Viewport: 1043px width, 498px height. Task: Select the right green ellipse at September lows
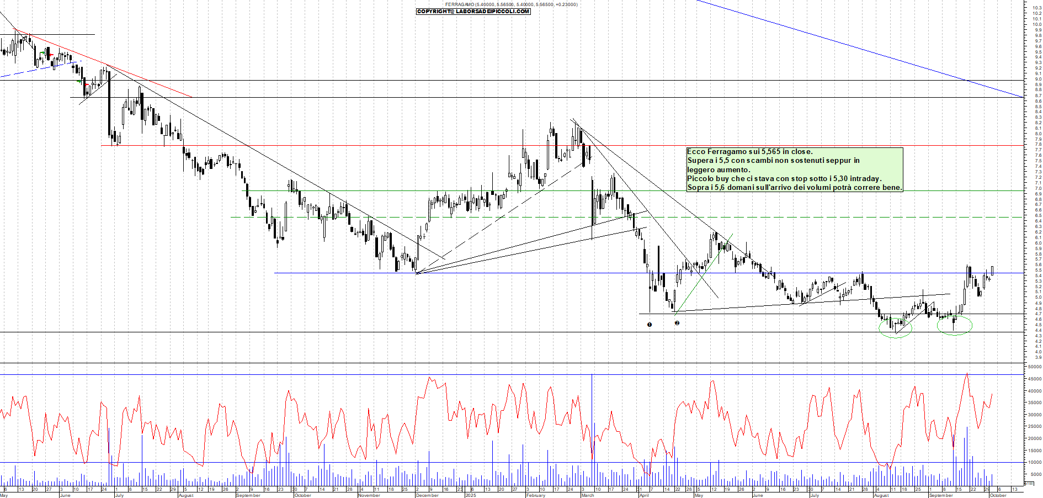point(955,325)
